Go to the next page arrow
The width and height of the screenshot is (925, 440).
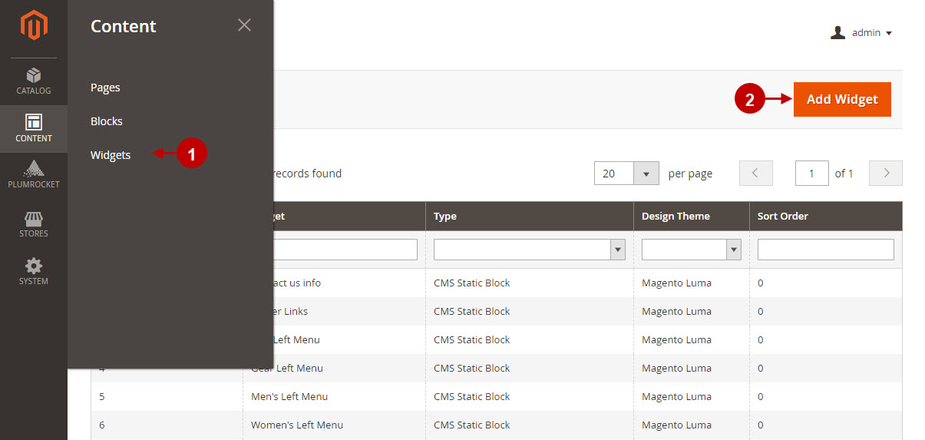pos(886,174)
